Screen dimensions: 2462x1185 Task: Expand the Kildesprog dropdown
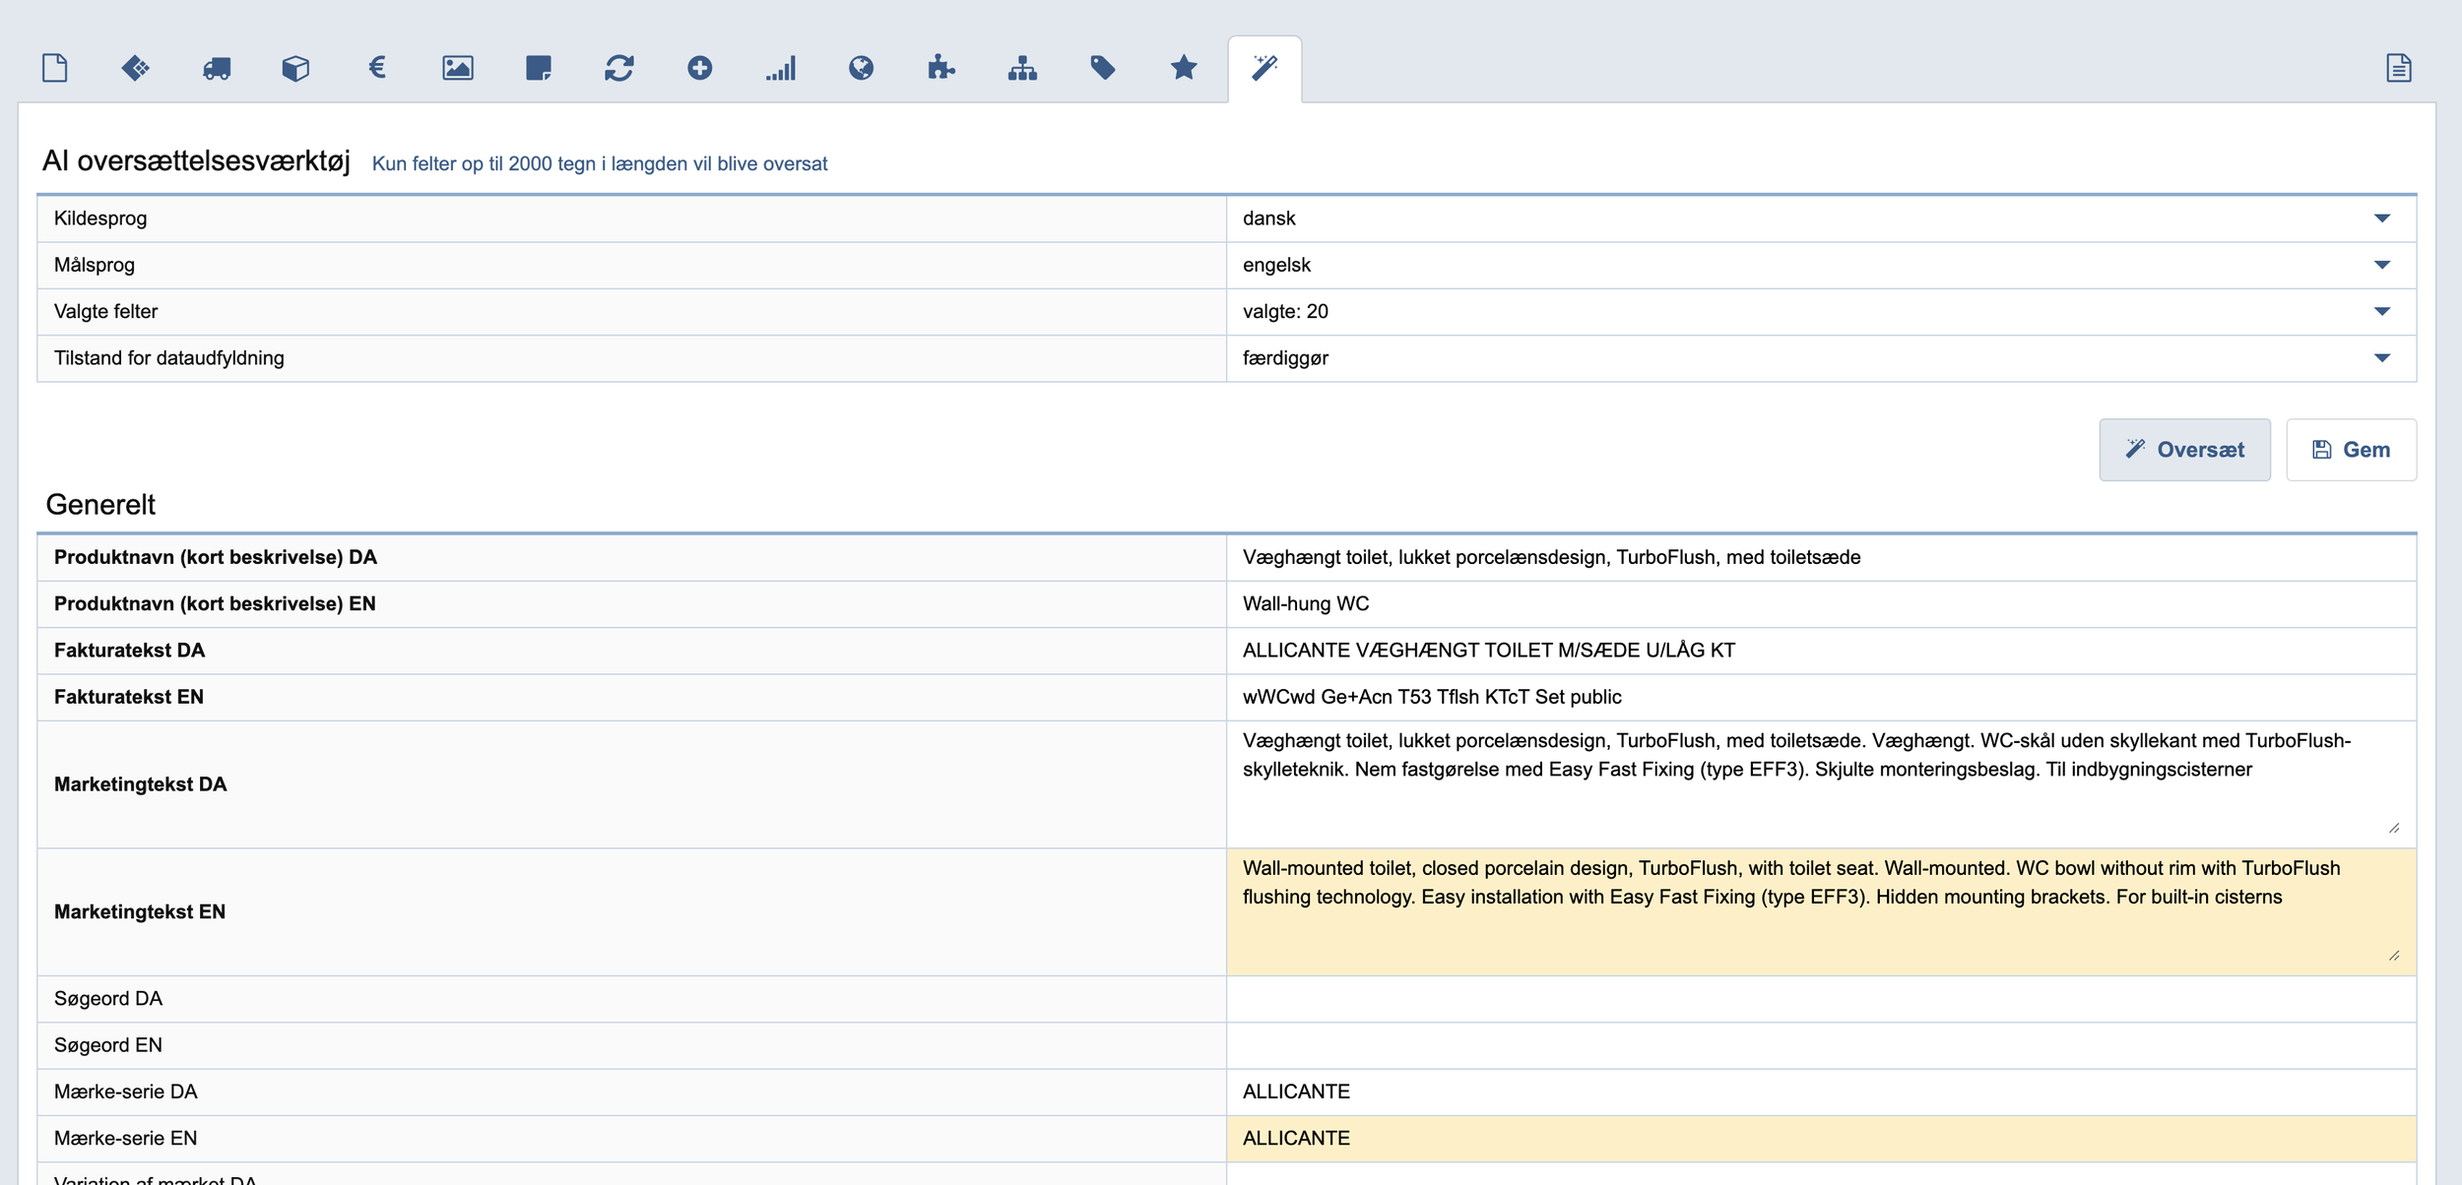click(1820, 218)
